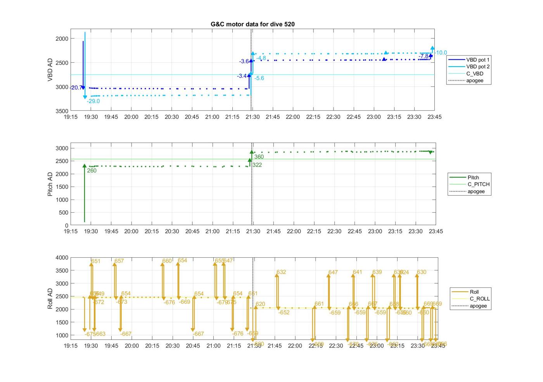Click the '-672' roll data label
The height and width of the screenshot is (382, 543).
pos(99,302)
